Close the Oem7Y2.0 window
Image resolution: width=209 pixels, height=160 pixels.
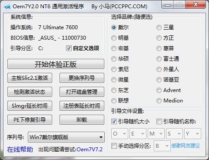tap(196, 5)
